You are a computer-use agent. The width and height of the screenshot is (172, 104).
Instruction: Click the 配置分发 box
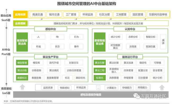click(x=143, y=70)
